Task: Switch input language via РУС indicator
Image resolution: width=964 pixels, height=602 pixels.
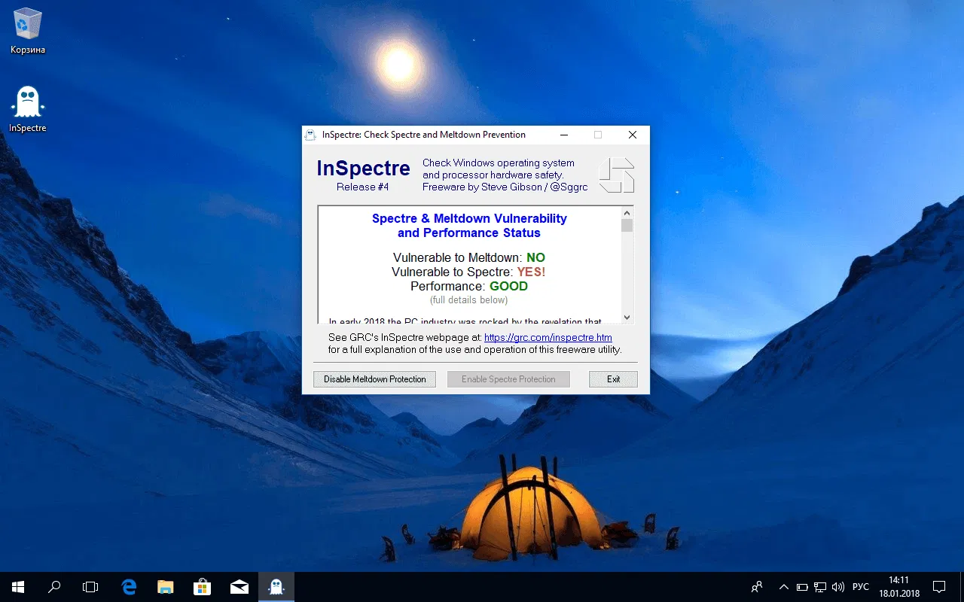Action: tap(861, 587)
